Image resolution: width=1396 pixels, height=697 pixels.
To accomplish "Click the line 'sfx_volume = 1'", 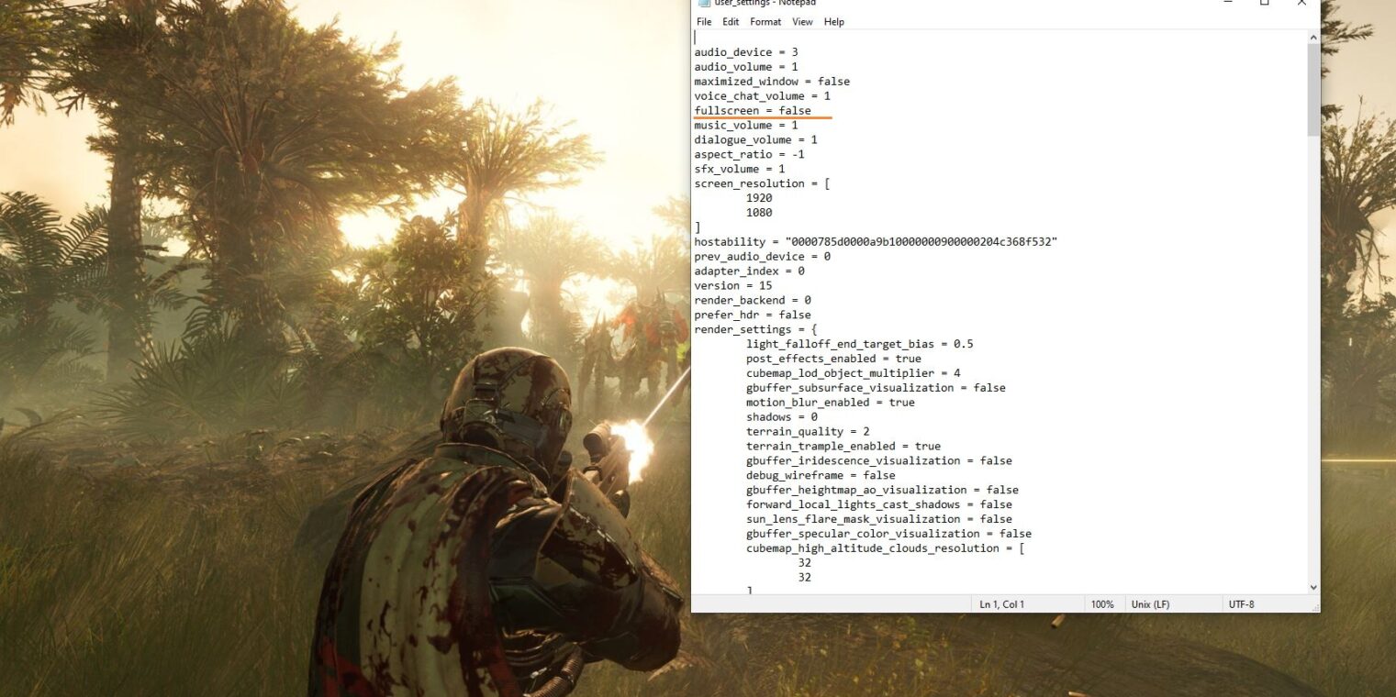I will coord(740,170).
